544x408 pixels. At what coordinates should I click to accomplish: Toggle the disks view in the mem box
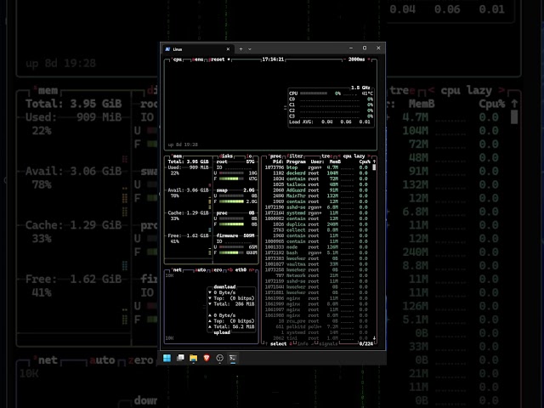(x=227, y=156)
